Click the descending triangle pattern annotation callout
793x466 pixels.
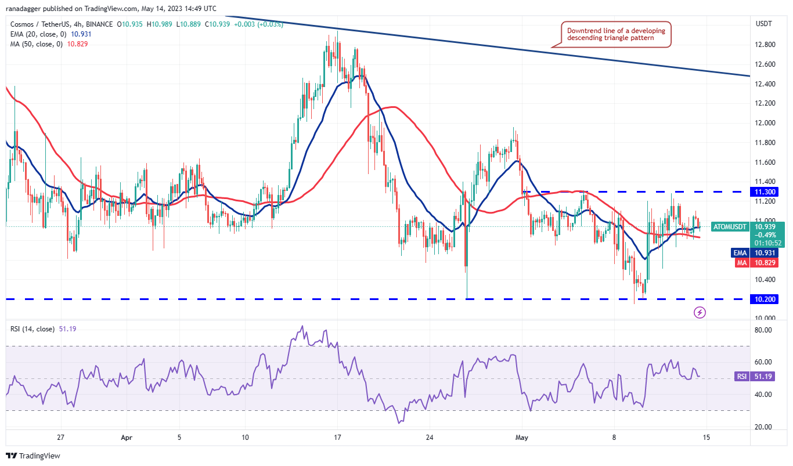tap(617, 34)
